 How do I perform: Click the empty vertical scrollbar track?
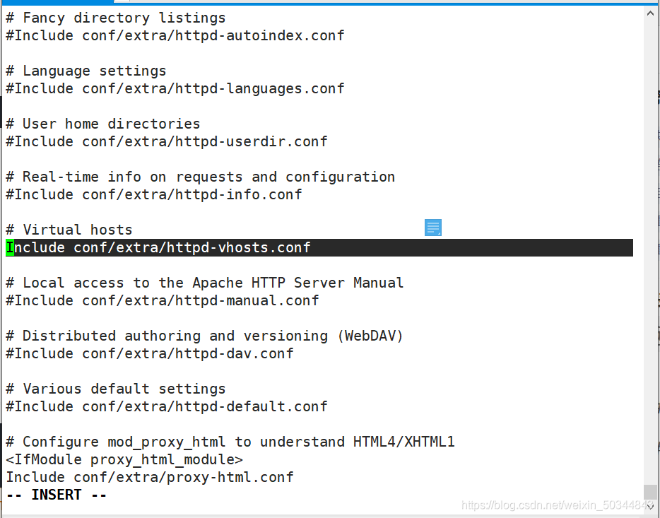coord(650,252)
